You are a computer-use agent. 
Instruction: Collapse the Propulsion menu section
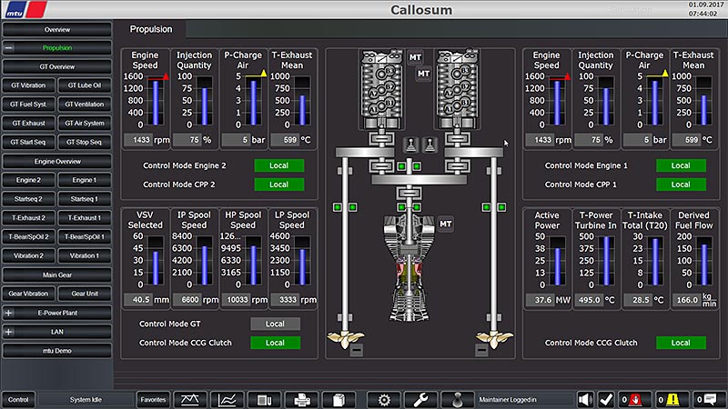coord(9,48)
